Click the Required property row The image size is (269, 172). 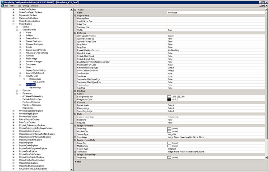coord(171,123)
